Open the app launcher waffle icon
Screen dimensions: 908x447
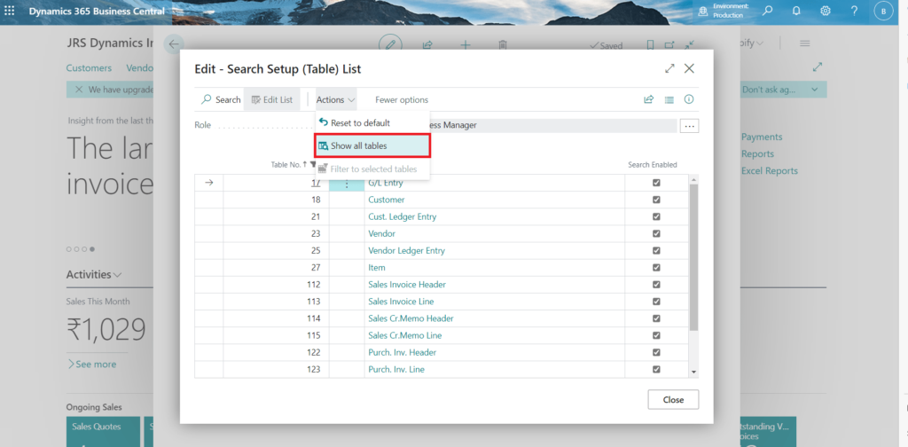click(x=10, y=11)
